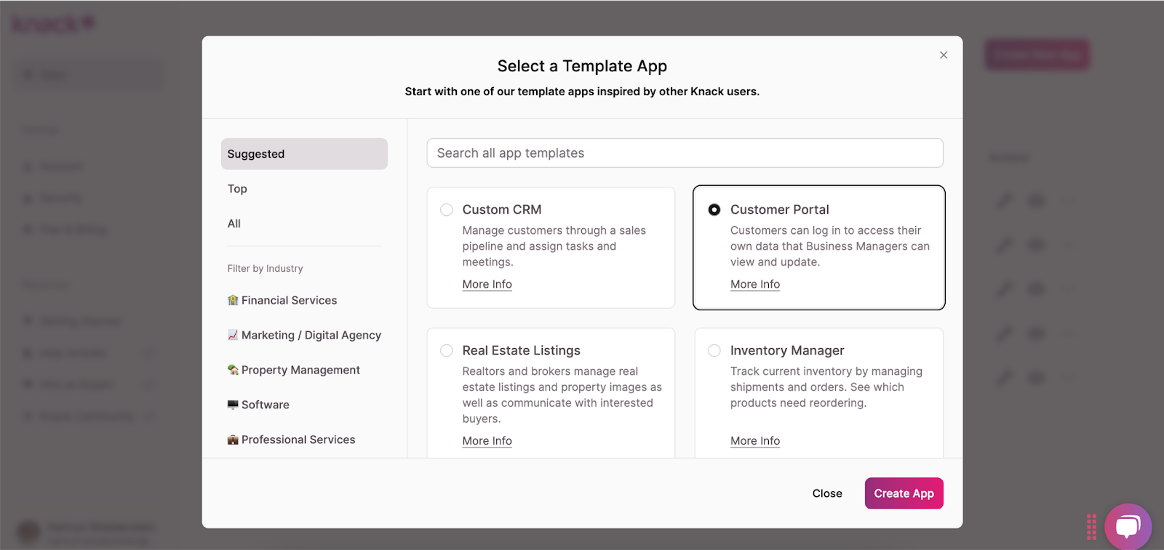1164x550 pixels.
Task: Close the template dialog with the X icon
Action: 944,55
